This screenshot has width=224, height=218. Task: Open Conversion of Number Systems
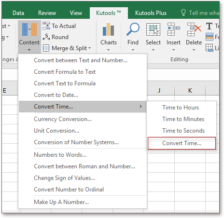tap(83, 142)
